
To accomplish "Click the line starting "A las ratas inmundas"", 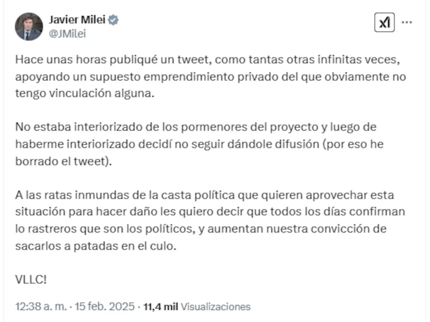I will click(x=205, y=195).
